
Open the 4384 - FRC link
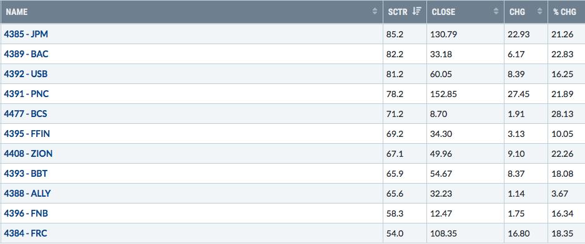click(26, 233)
